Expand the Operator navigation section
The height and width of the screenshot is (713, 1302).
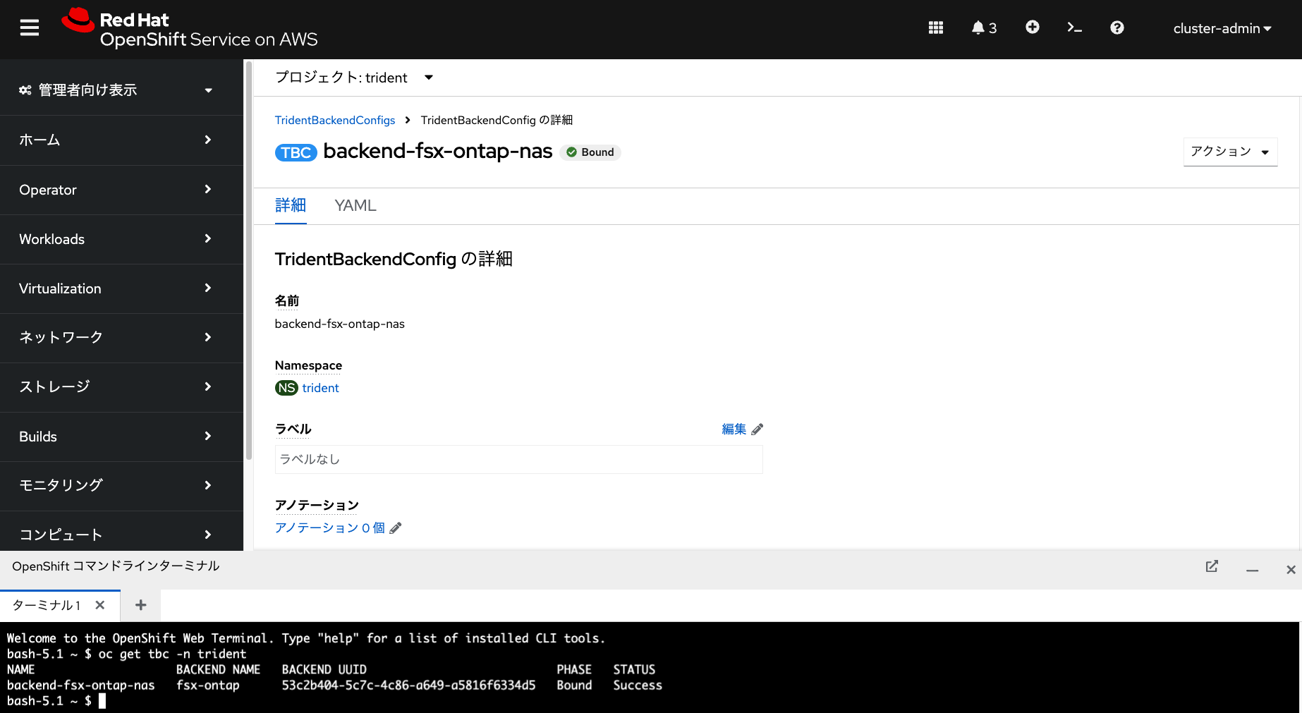[x=121, y=190]
